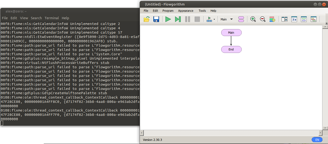Click the horizontal scrollbar left arrow

pyautogui.click(x=142, y=133)
